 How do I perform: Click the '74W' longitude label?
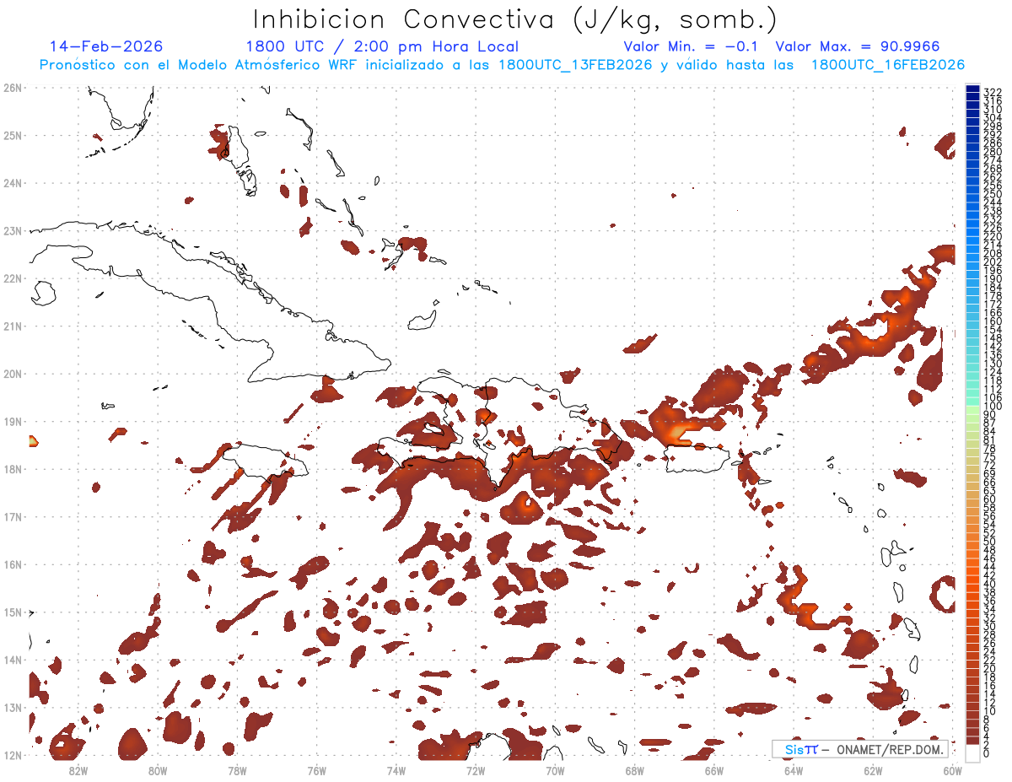click(x=396, y=770)
